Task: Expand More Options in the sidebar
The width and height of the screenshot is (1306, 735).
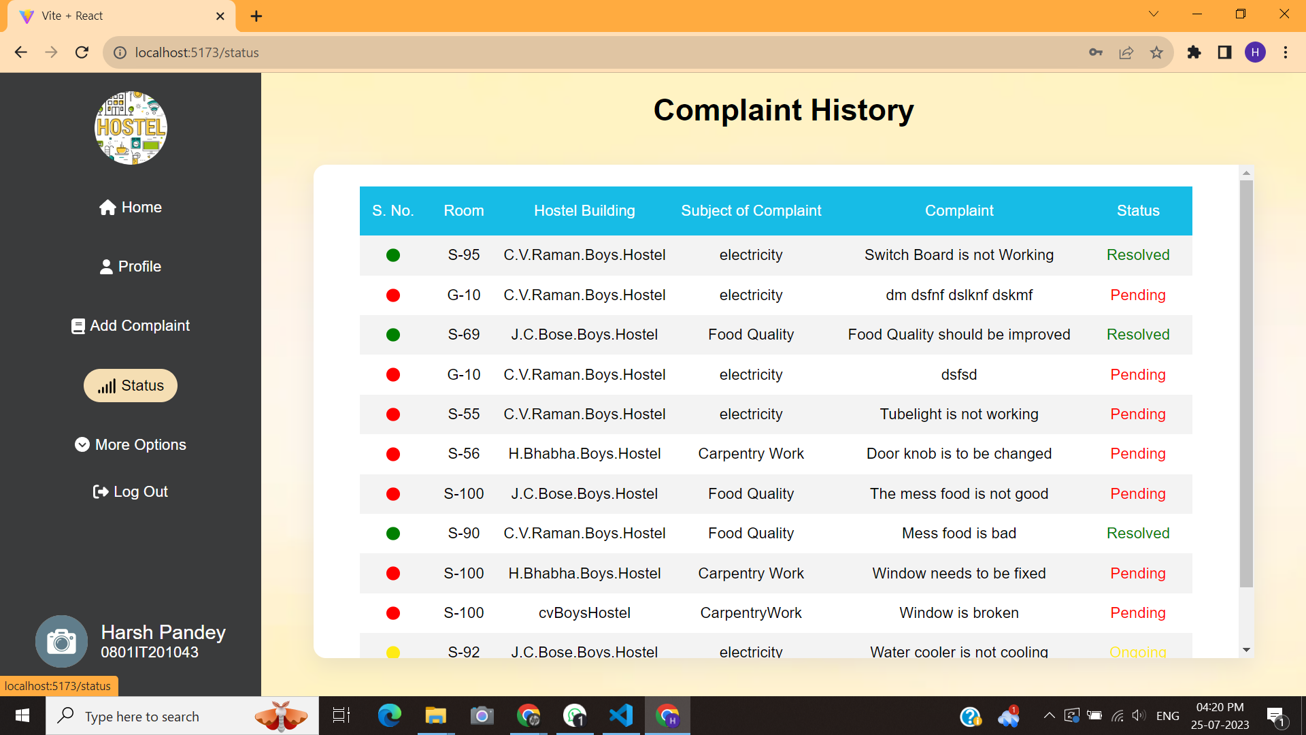Action: coord(130,444)
